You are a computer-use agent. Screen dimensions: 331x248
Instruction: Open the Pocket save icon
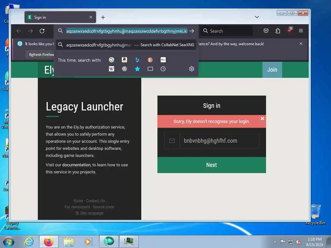(266, 31)
